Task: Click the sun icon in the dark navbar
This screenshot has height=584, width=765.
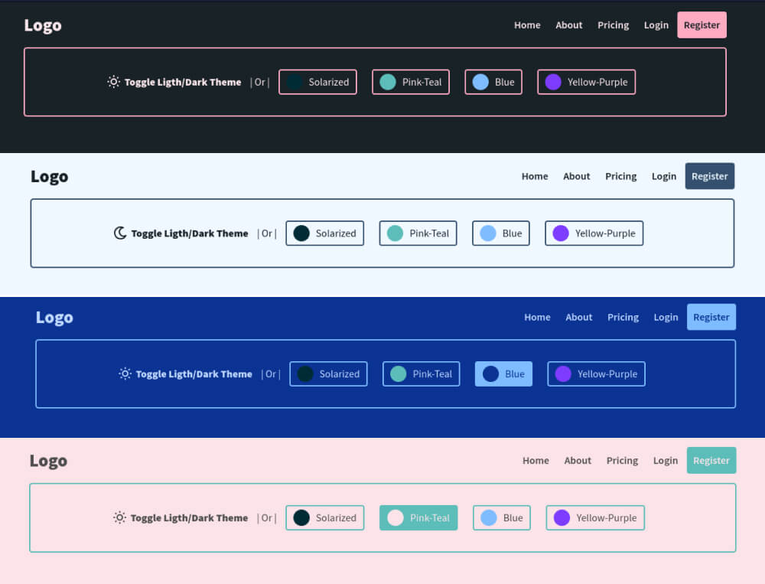Action: pos(113,82)
